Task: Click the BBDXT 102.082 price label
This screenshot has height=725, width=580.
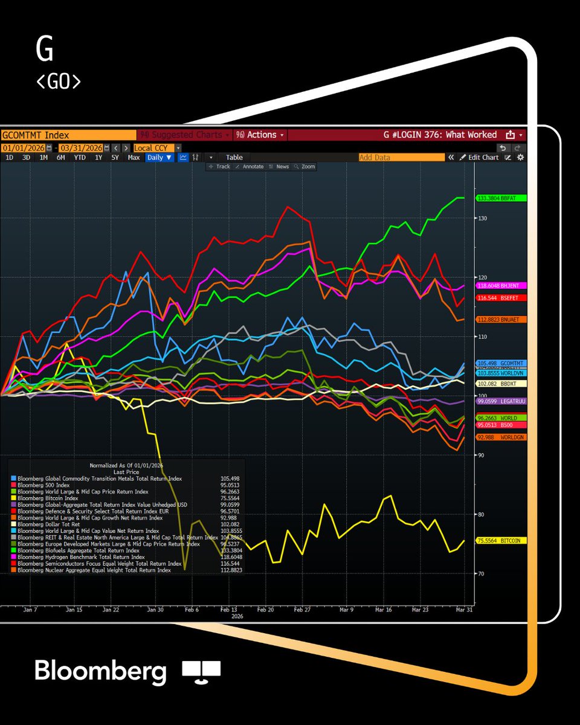Action: point(501,384)
